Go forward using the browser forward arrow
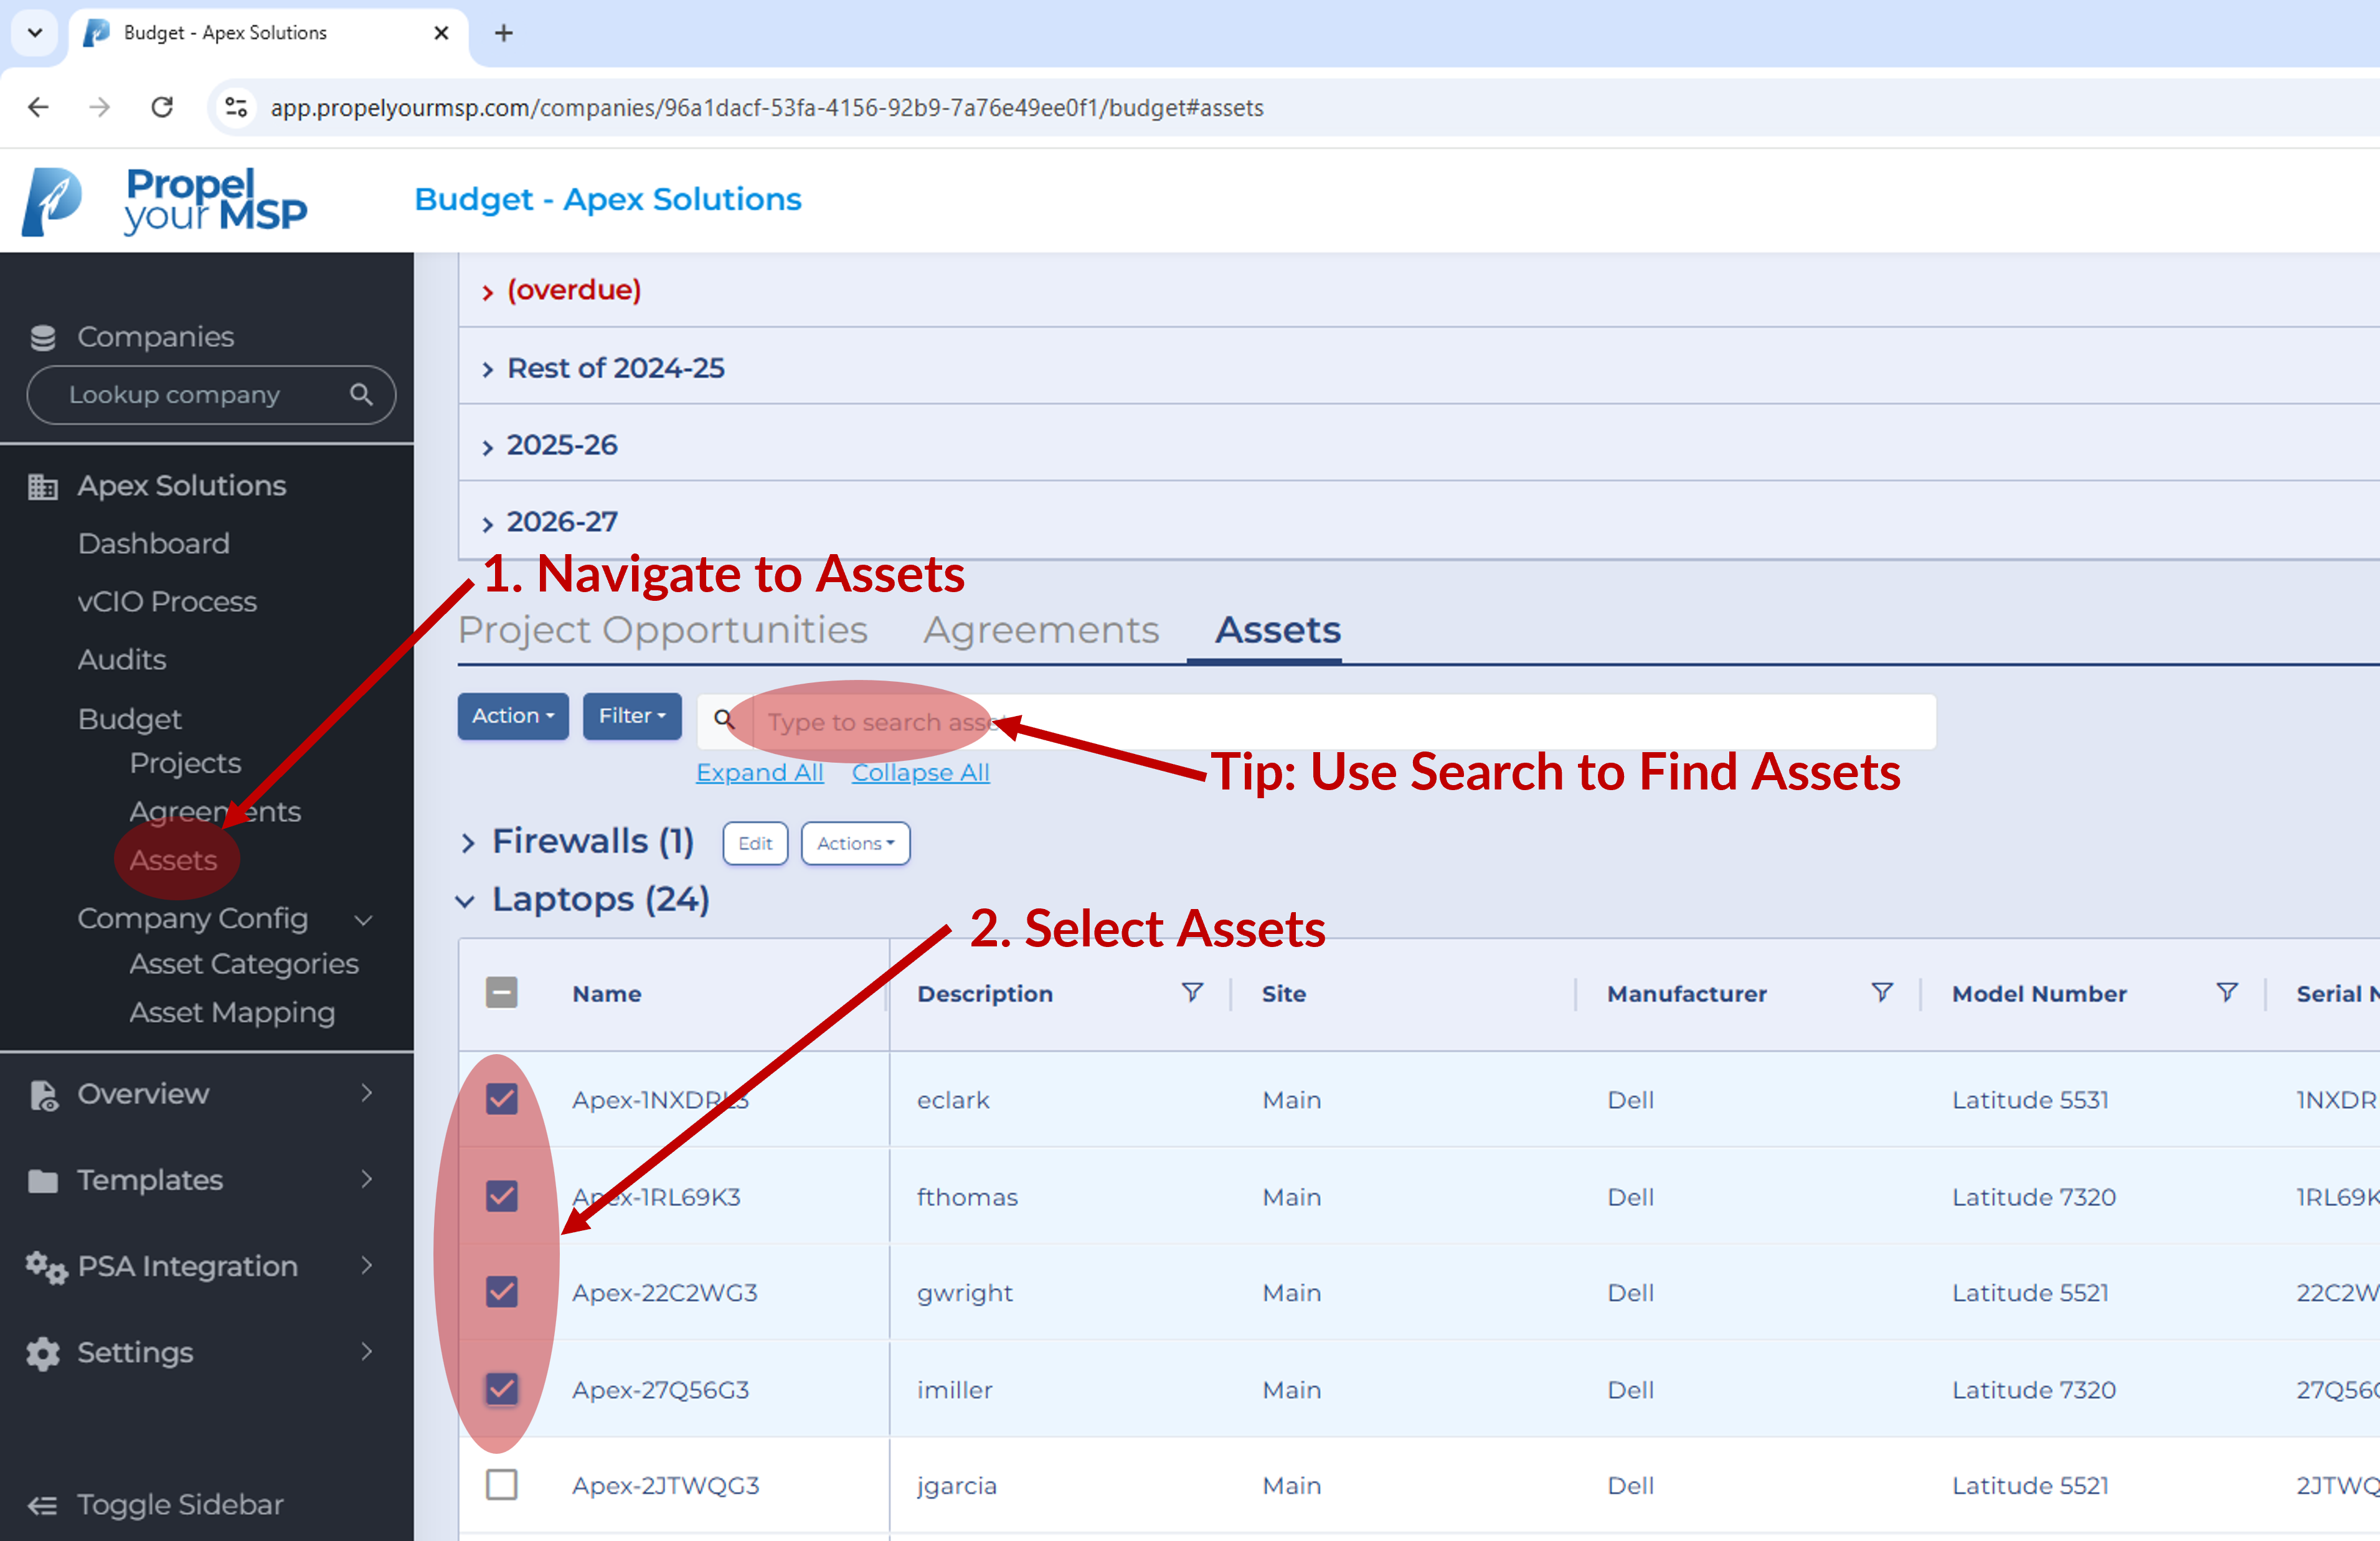This screenshot has height=1541, width=2380. (x=99, y=107)
